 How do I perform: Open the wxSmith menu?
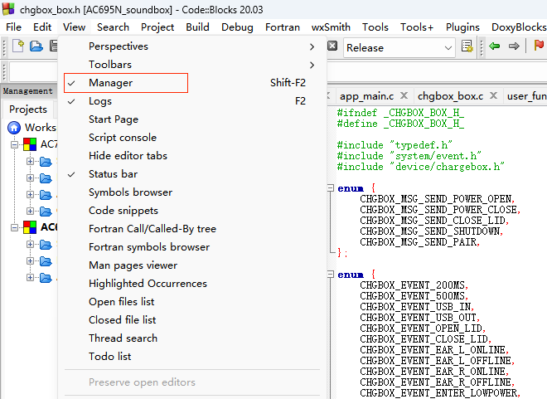(331, 27)
